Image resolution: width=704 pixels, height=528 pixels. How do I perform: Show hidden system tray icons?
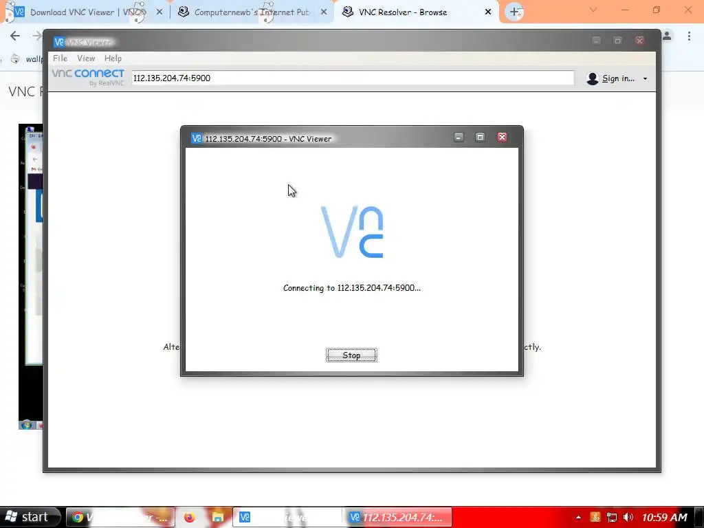pos(578,518)
